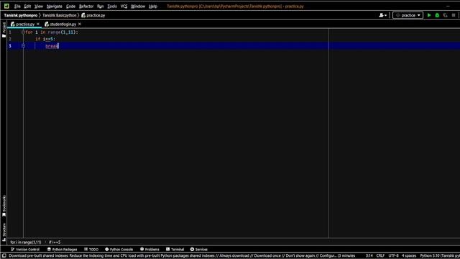The height and width of the screenshot is (259, 460).
Task: Click the practice.py file breadcrumb
Action: (93, 15)
